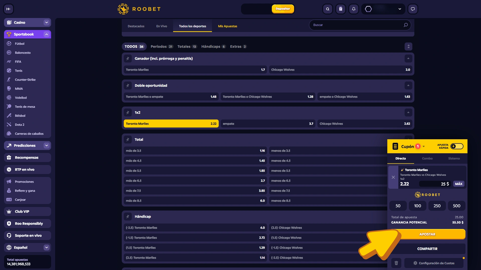Open the Cupón selector dropdown arrow
This screenshot has width=481, height=270.
(424, 146)
